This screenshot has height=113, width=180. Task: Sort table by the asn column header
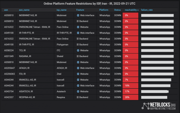[6, 10]
